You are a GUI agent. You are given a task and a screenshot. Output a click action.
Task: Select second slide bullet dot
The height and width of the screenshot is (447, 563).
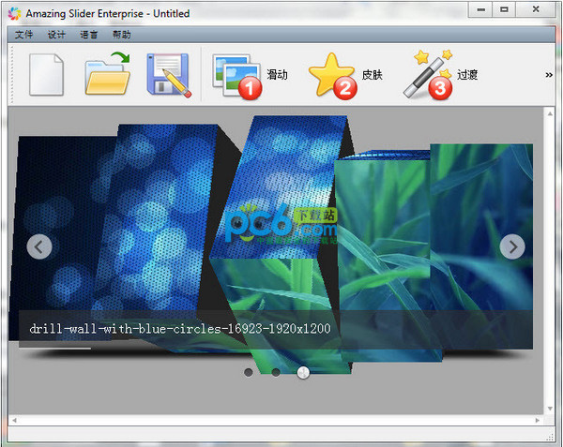point(276,372)
